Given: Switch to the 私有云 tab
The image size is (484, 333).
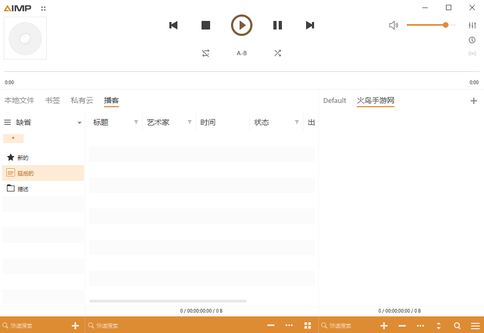Looking at the screenshot, I should point(82,100).
